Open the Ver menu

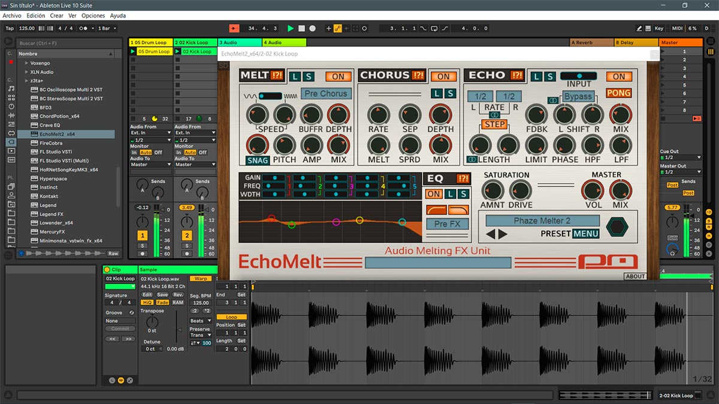tap(72, 16)
